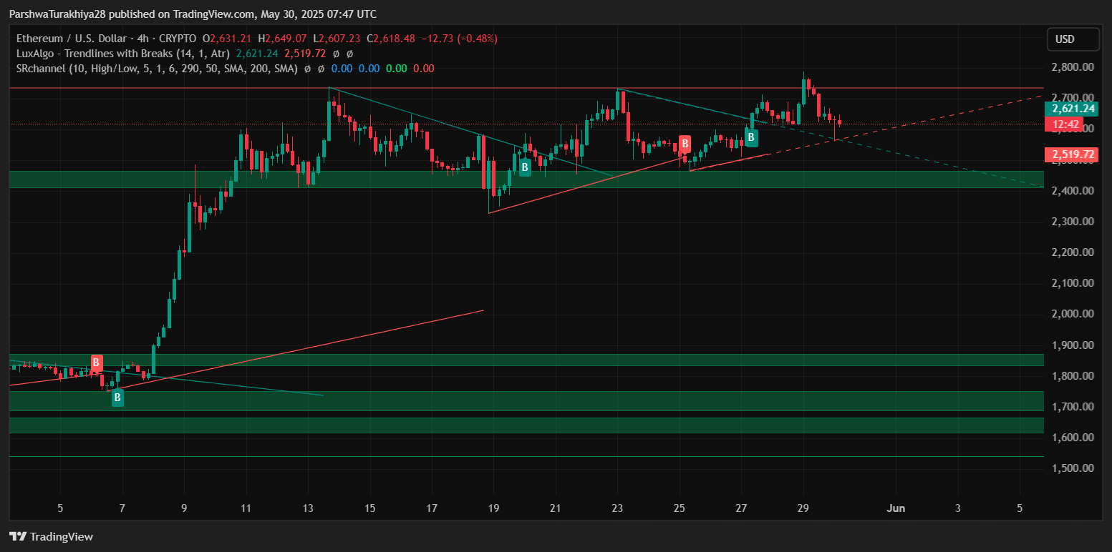This screenshot has height=552, width=1112.
Task: Click the red B marker near May 25
Action: (685, 144)
